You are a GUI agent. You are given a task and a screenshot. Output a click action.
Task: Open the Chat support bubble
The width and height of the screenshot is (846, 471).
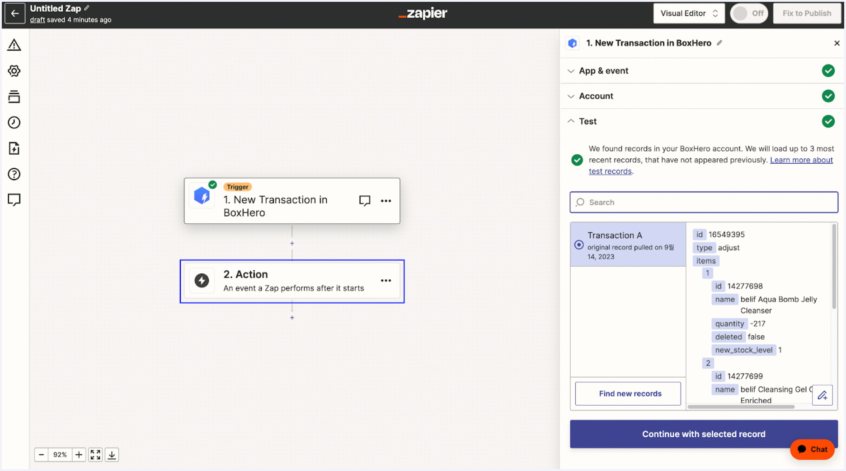(x=812, y=449)
